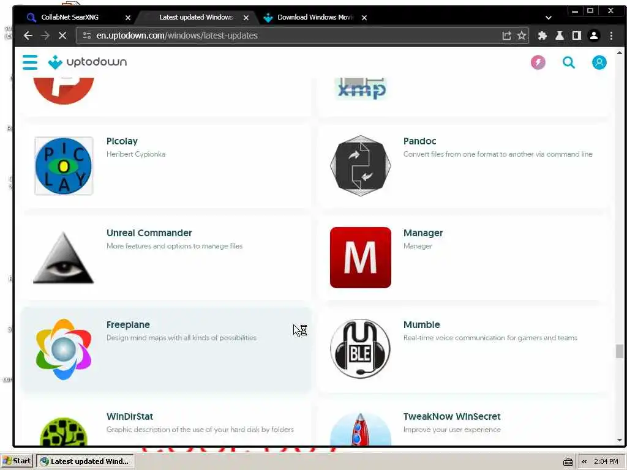Image resolution: width=627 pixels, height=470 pixels.
Task: Click the Uptodown logo
Action: pos(87,62)
